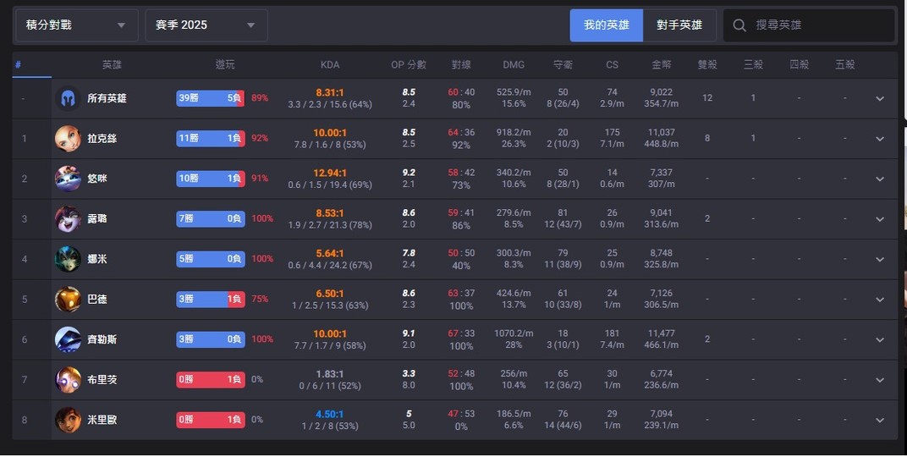Screen dimensions: 907x457
Task: Open the 賽季 2025 season dropdown
Action: [x=206, y=25]
